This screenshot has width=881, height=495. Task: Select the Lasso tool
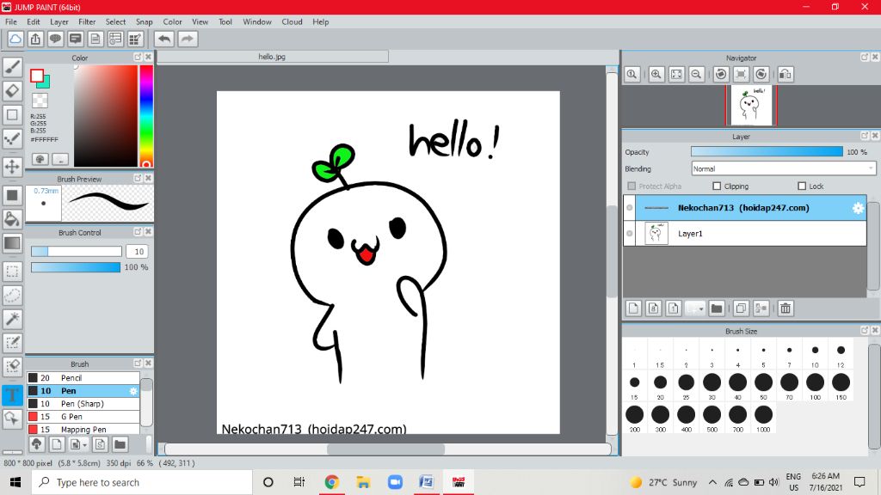coord(12,295)
